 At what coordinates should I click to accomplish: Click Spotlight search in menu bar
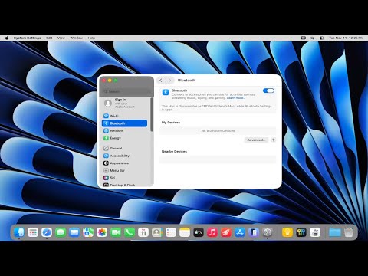click(x=312, y=38)
